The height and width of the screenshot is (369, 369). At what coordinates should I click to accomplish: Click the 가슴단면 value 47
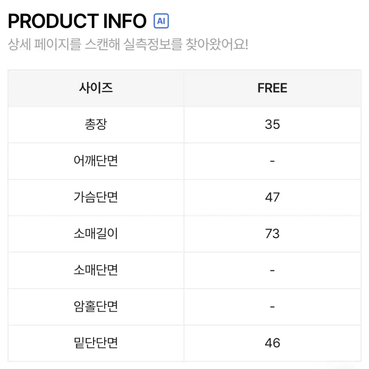[x=272, y=197]
